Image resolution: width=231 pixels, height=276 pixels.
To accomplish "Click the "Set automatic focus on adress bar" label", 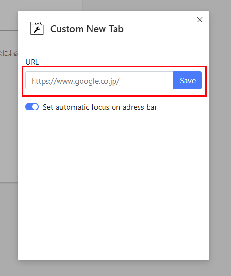I will (x=100, y=107).
